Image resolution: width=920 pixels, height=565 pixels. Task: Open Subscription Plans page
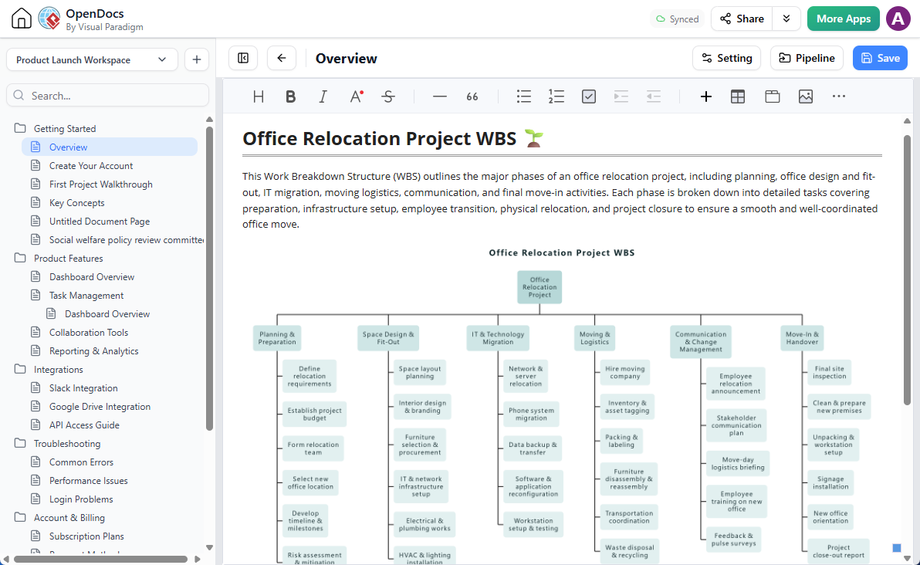pos(86,536)
